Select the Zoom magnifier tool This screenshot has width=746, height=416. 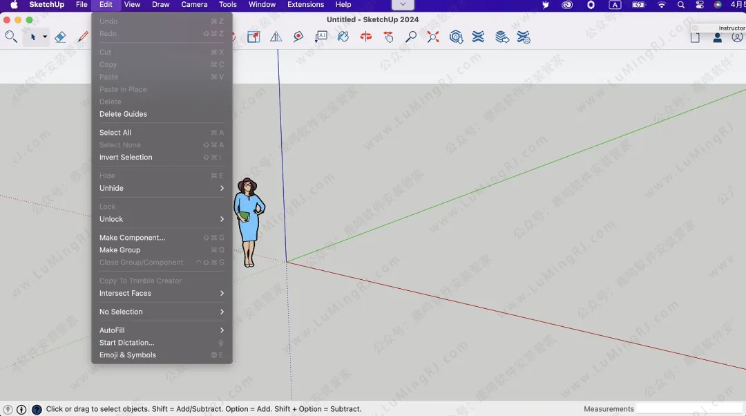(411, 37)
